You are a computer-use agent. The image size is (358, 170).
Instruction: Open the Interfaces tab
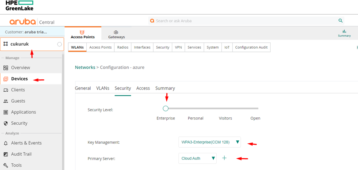[x=142, y=47]
